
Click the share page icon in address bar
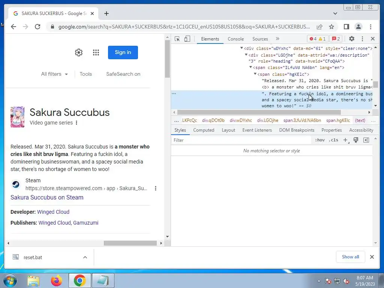click(319, 27)
